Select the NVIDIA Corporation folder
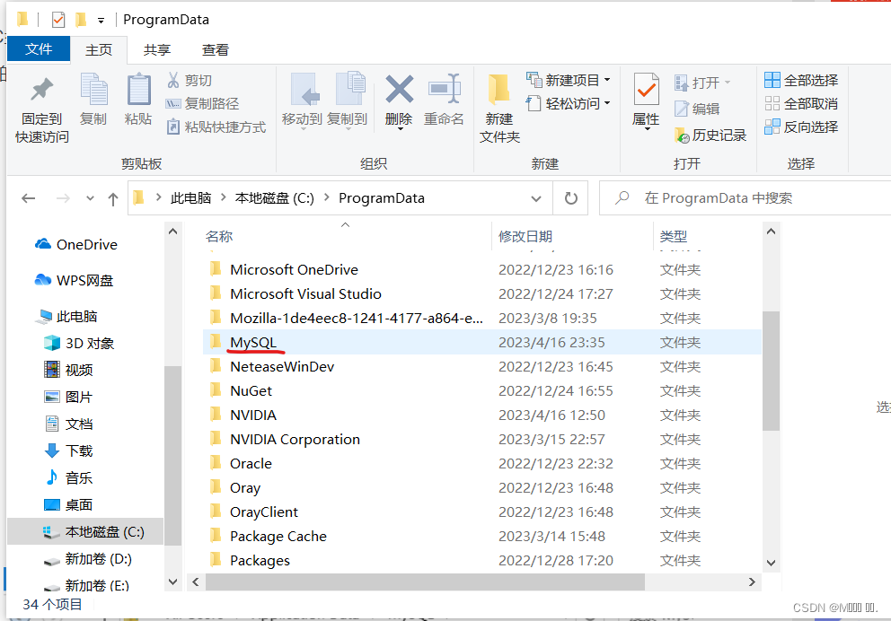 (481, 440)
